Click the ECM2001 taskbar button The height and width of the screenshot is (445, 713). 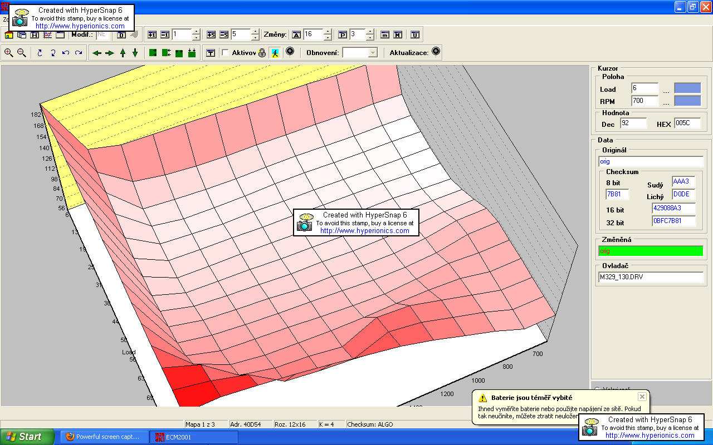pos(194,437)
